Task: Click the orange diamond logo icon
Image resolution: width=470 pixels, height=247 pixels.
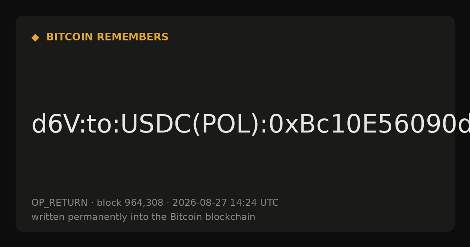Action: (x=35, y=38)
